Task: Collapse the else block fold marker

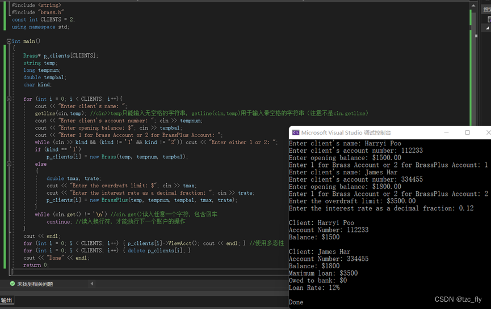Action: tap(9, 164)
